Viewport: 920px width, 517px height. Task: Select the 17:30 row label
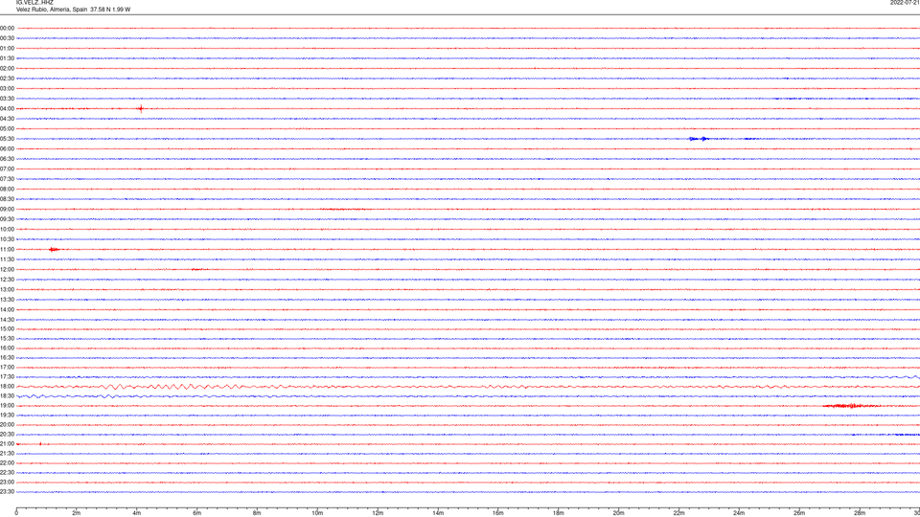(x=7, y=377)
